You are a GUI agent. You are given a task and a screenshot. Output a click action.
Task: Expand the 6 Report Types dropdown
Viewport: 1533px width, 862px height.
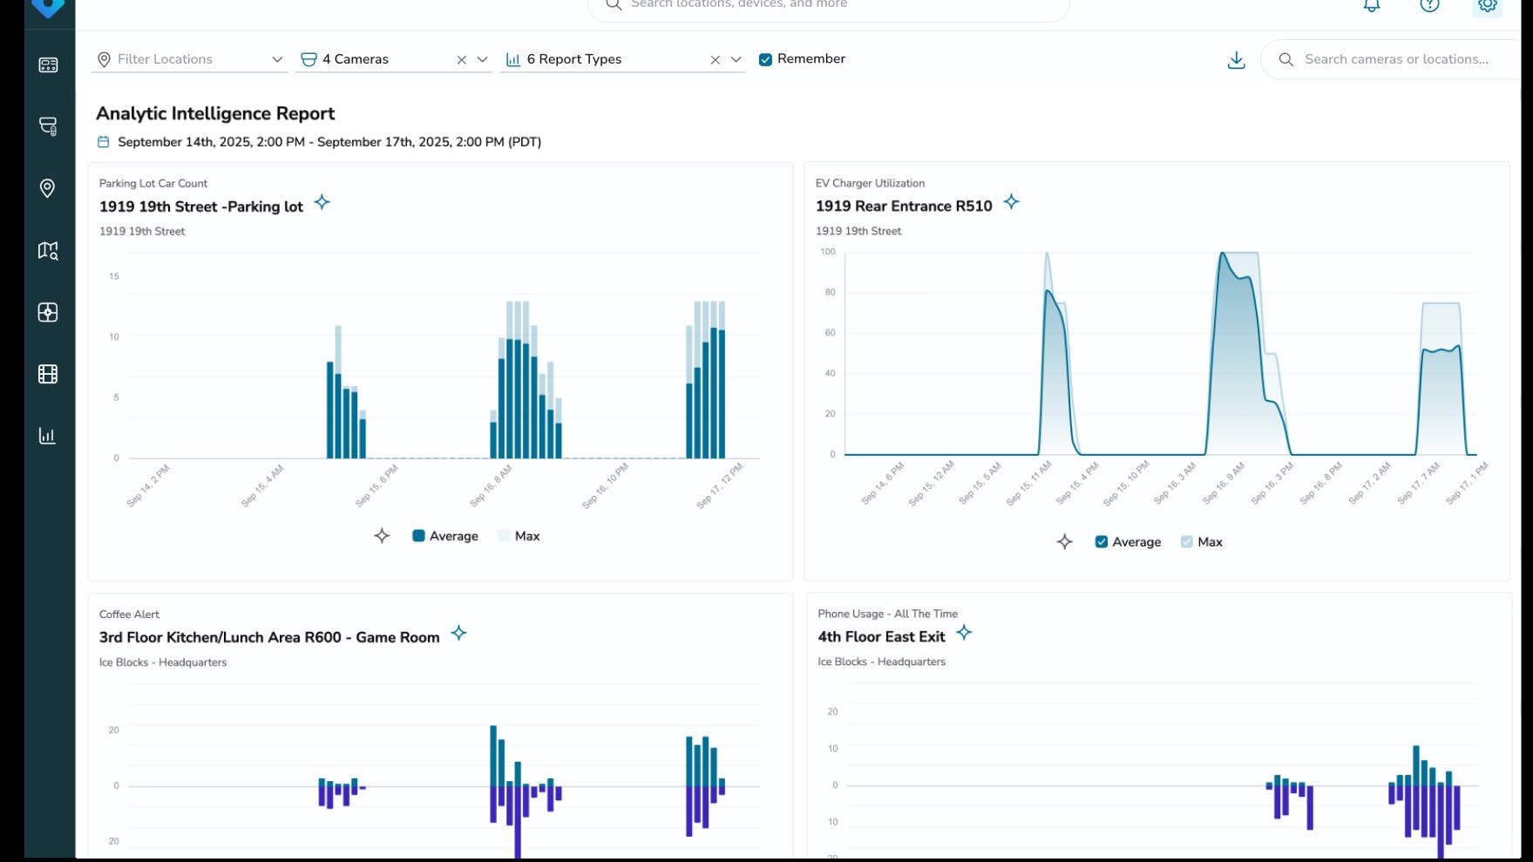pos(736,59)
